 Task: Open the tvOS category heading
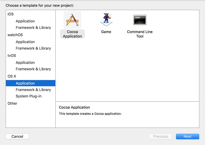pyautogui.click(x=12, y=56)
